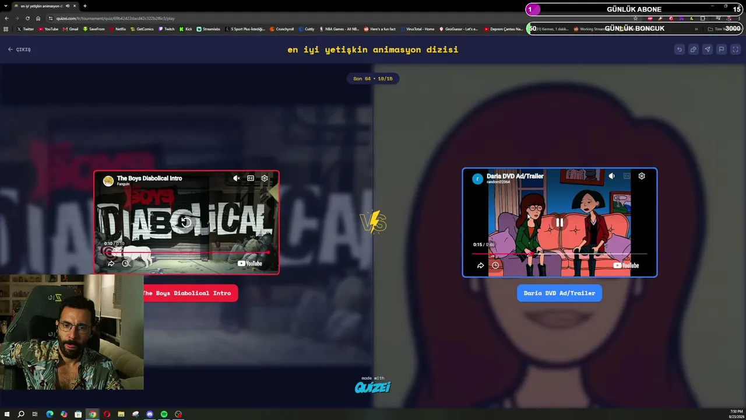746x420 pixels.
Task: Open the Netflix bookmark
Action: click(x=117, y=29)
